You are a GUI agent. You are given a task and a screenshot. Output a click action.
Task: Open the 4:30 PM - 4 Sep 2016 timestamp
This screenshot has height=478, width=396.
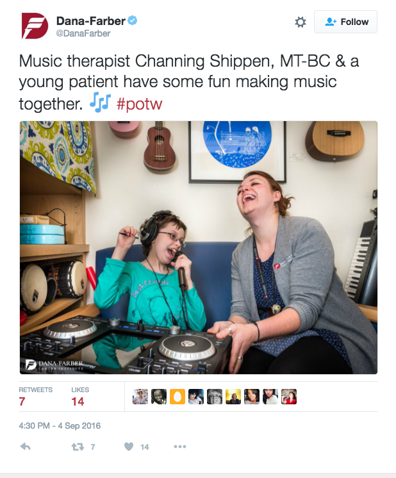pyautogui.click(x=60, y=425)
